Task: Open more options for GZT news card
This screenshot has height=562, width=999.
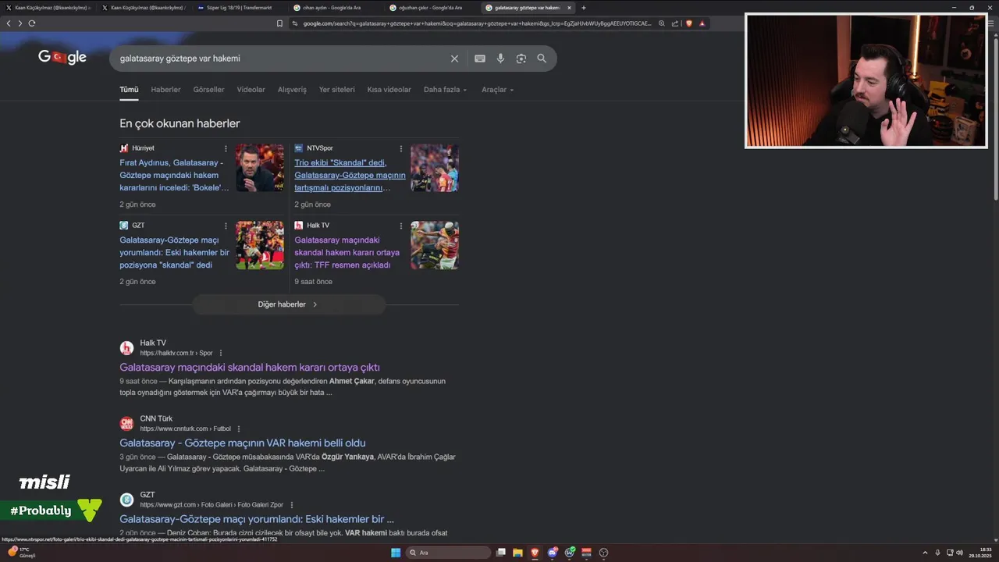Action: (x=226, y=226)
